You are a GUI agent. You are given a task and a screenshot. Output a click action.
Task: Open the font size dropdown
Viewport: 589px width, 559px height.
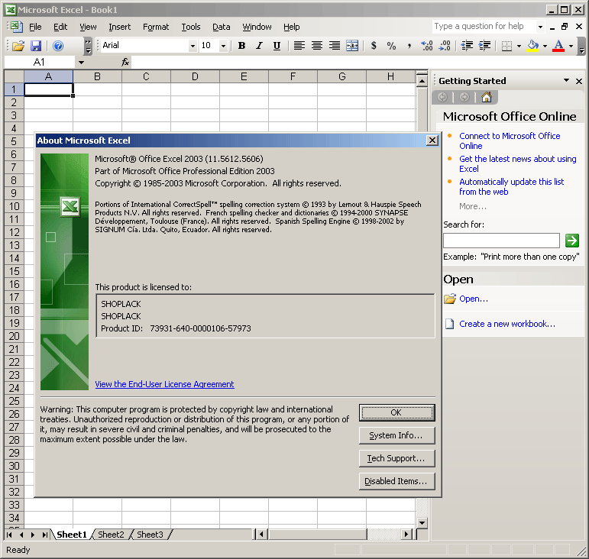pos(223,46)
